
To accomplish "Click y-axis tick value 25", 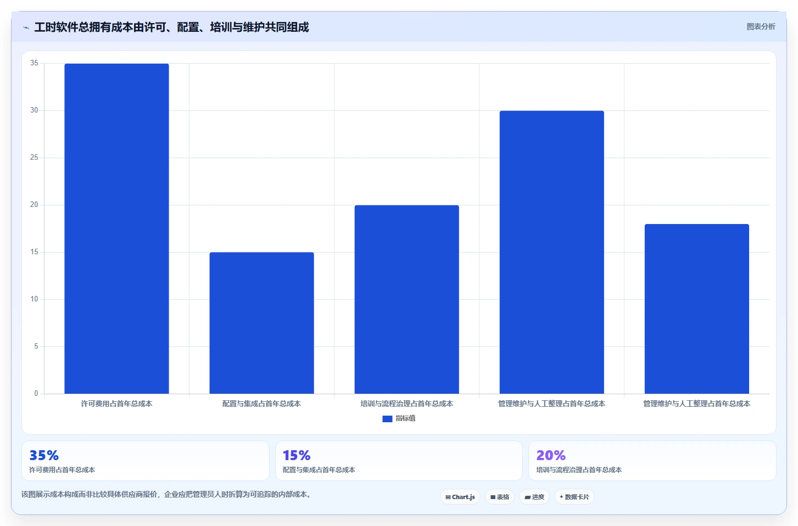I will [34, 158].
